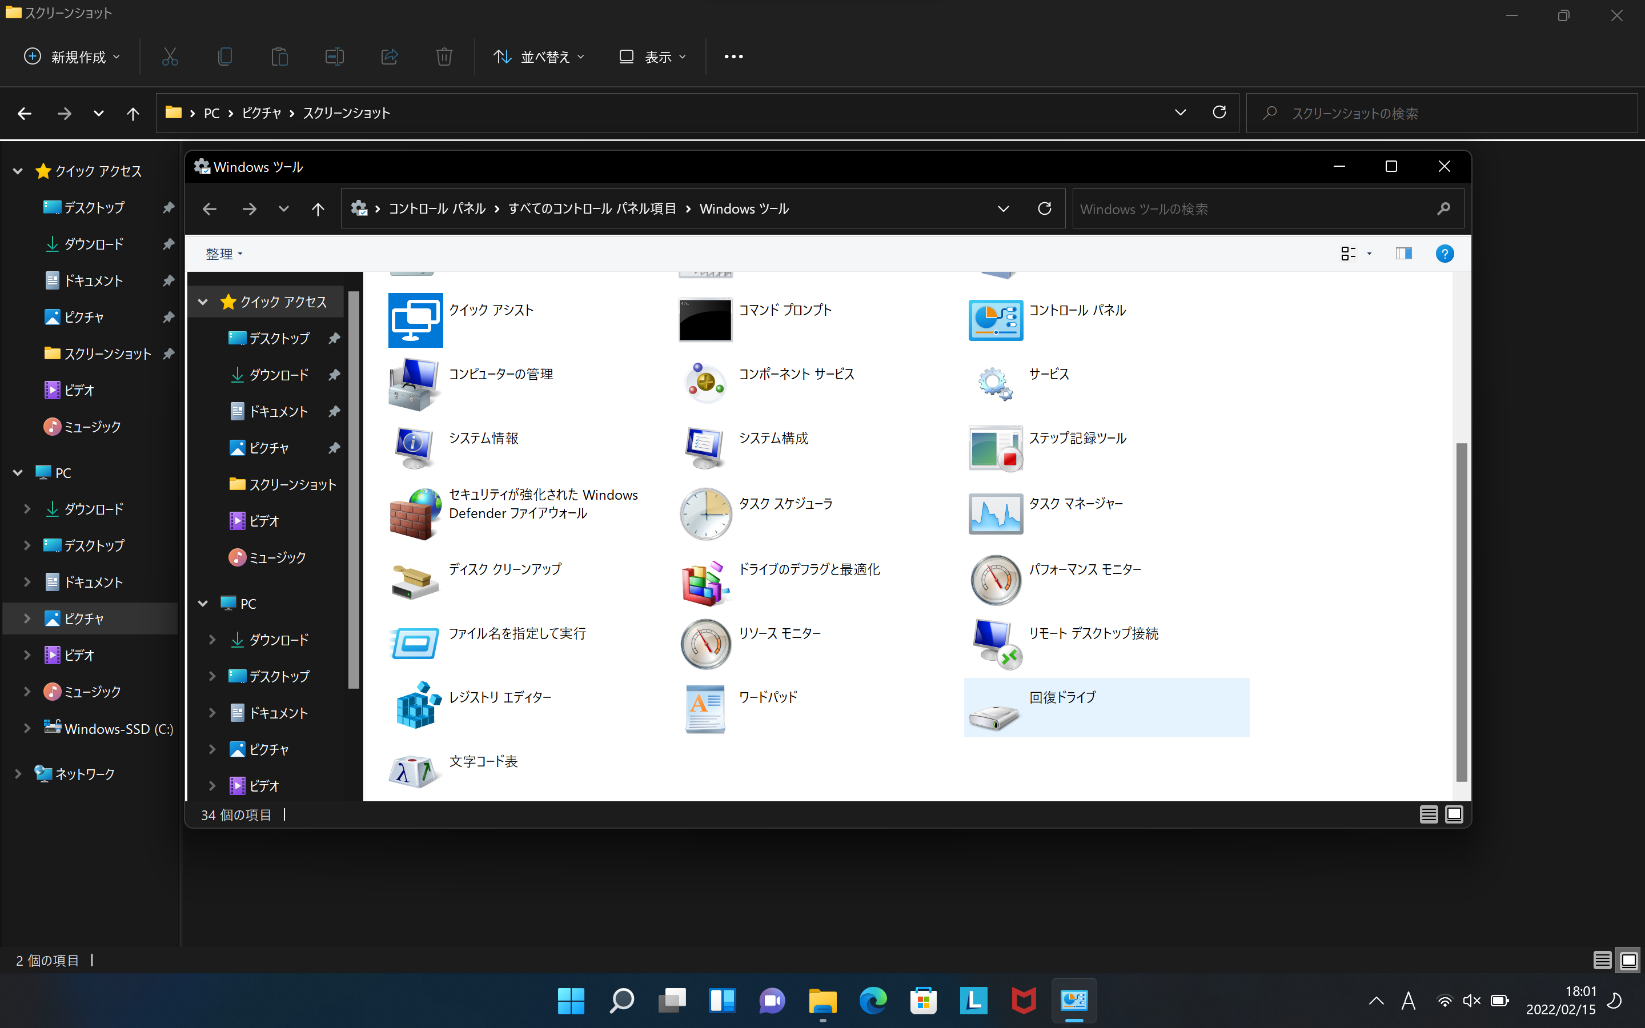This screenshot has height=1028, width=1645.
Task: Open Microsoft Store from the taskbar
Action: [923, 1000]
